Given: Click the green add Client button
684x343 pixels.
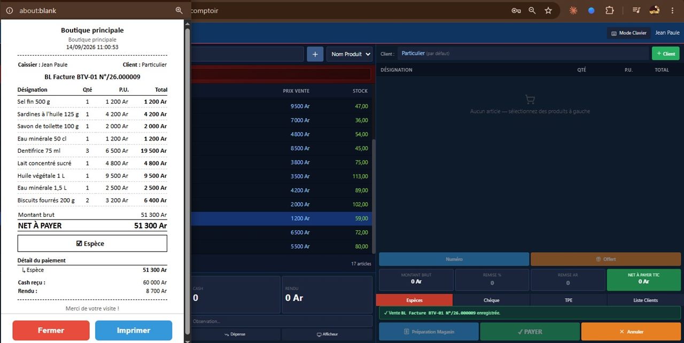Looking at the screenshot, I should coord(665,53).
